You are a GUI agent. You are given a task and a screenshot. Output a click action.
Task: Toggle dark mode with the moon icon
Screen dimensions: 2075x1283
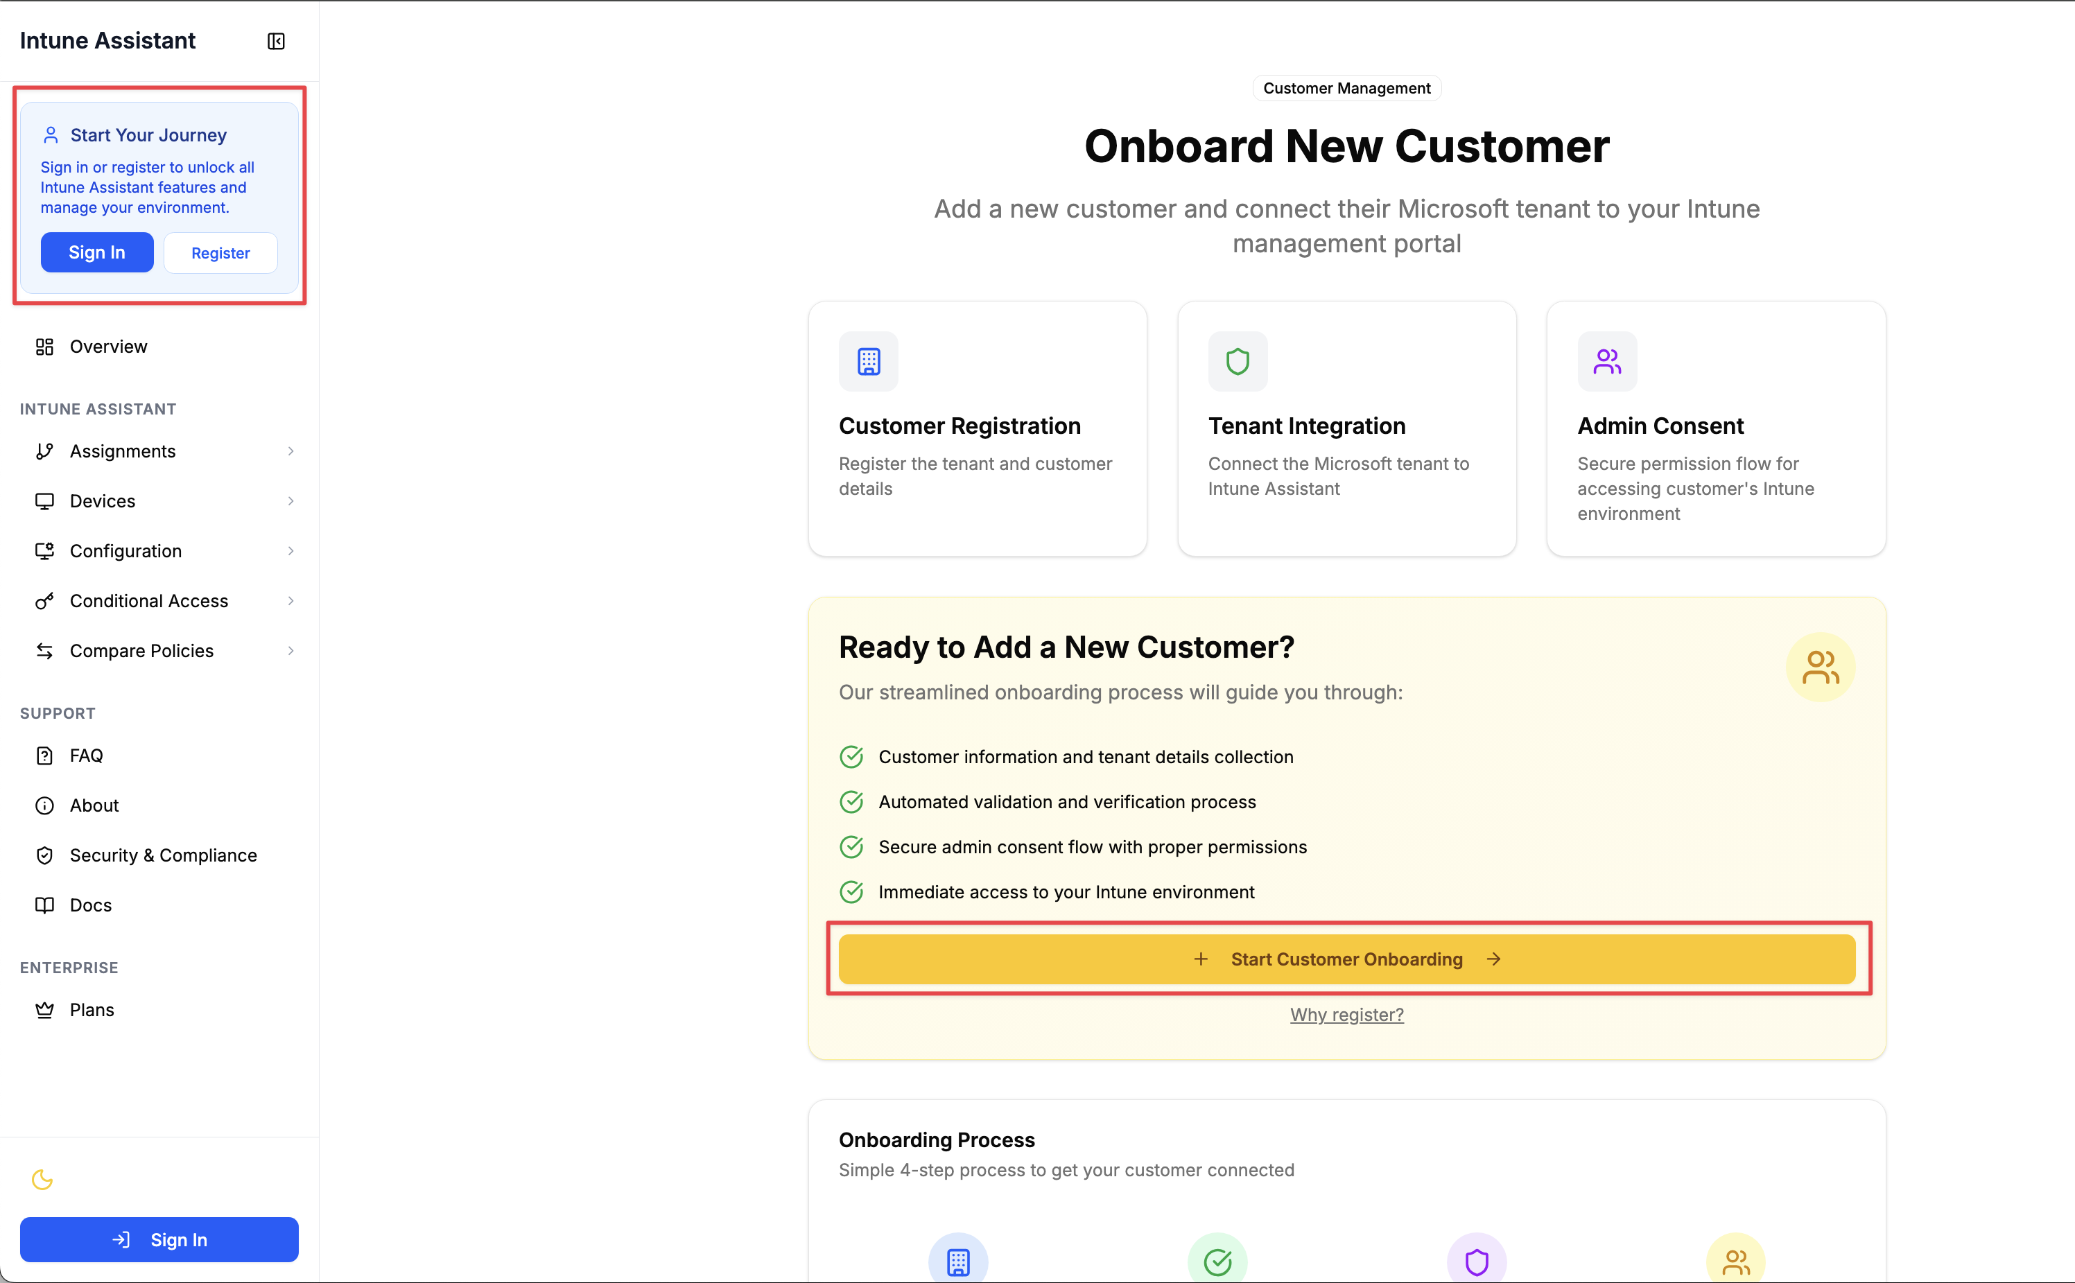coord(42,1180)
